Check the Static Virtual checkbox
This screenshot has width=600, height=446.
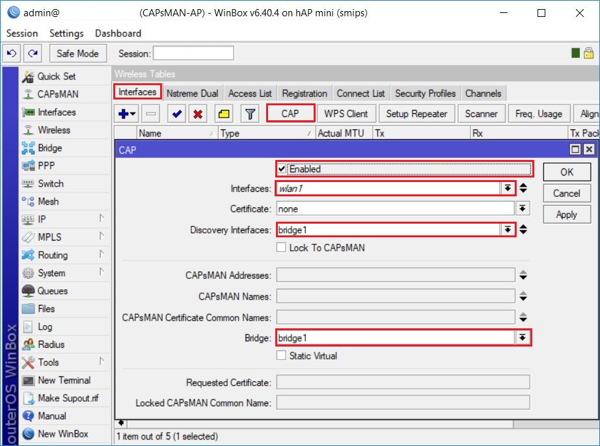click(x=281, y=356)
